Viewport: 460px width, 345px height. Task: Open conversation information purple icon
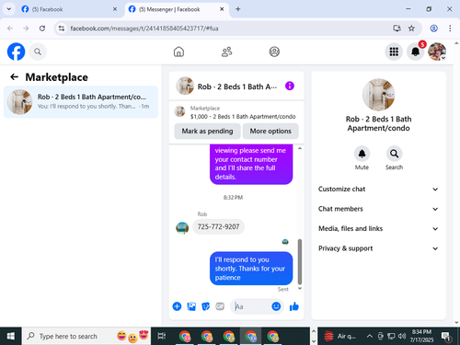[x=290, y=86]
